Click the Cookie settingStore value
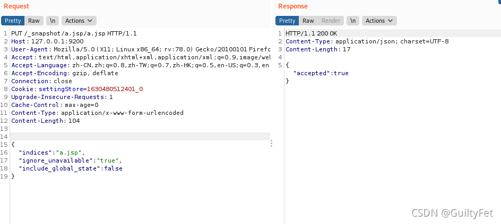 tap(115, 89)
